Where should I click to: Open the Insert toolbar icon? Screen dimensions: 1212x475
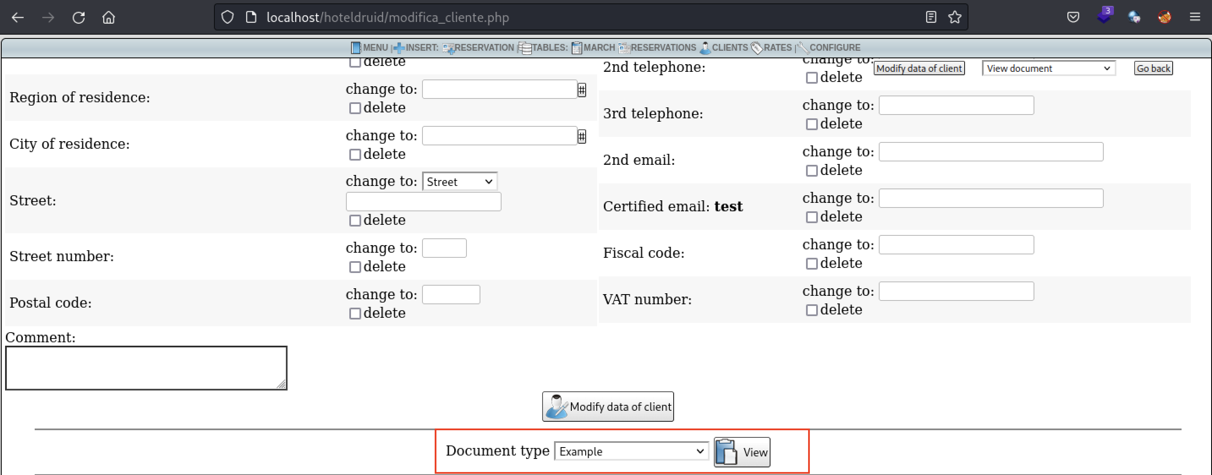400,47
